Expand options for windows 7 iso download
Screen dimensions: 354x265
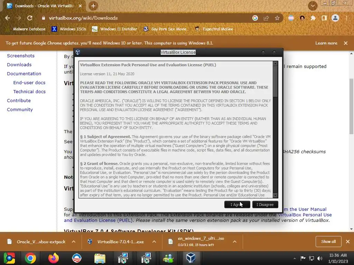pyautogui.click(x=235, y=242)
